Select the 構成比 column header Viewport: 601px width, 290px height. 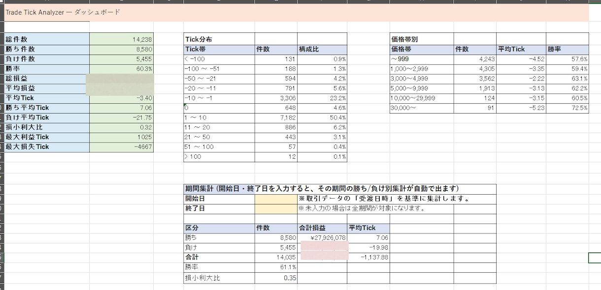pyautogui.click(x=322, y=49)
